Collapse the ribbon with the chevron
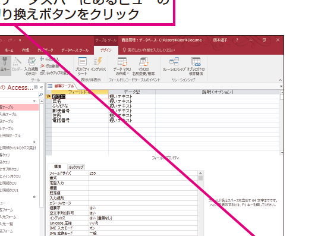This screenshot has width=321, height=236. click(x=281, y=80)
